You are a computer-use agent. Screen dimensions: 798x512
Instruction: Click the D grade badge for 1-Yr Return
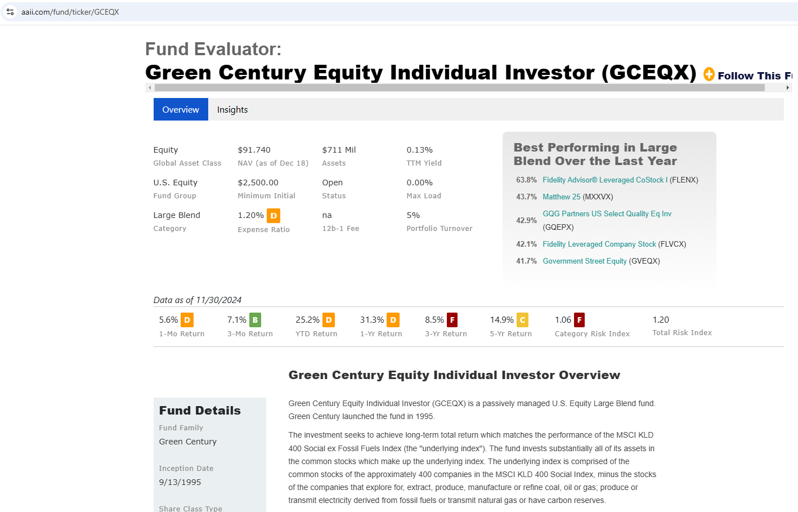[x=393, y=320]
